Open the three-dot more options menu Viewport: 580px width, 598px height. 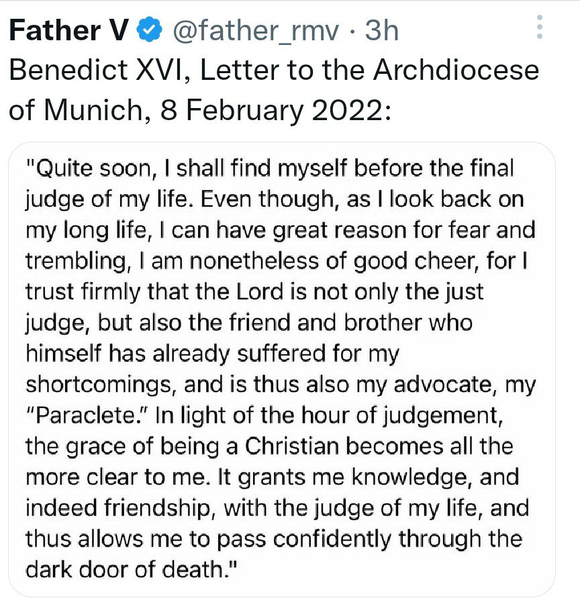click(x=540, y=28)
